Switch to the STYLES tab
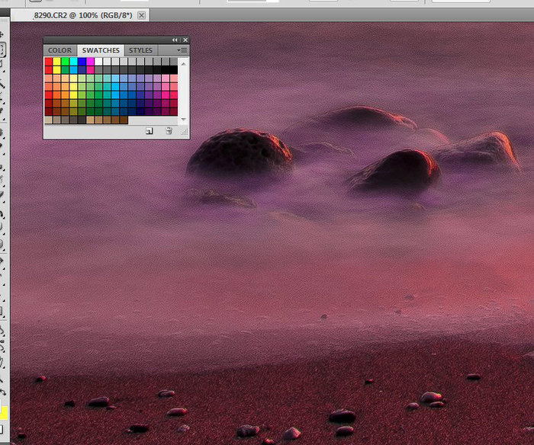 tap(140, 50)
